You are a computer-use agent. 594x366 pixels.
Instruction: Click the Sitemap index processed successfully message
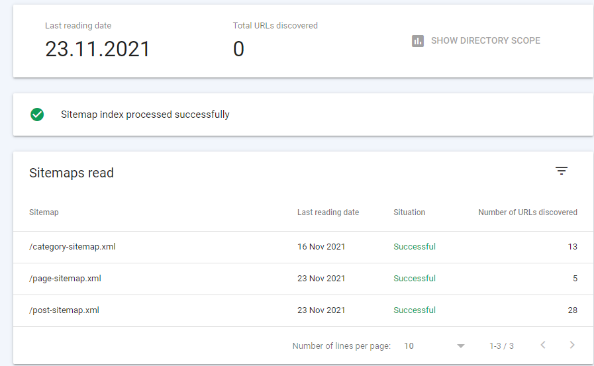click(x=145, y=114)
